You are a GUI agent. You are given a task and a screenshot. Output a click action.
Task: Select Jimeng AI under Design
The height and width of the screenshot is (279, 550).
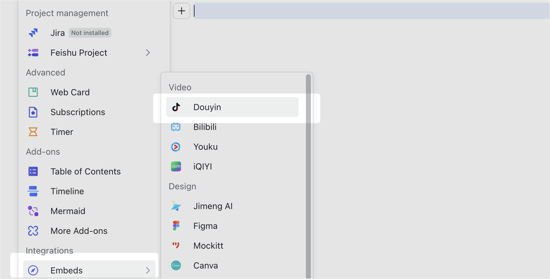[232, 206]
